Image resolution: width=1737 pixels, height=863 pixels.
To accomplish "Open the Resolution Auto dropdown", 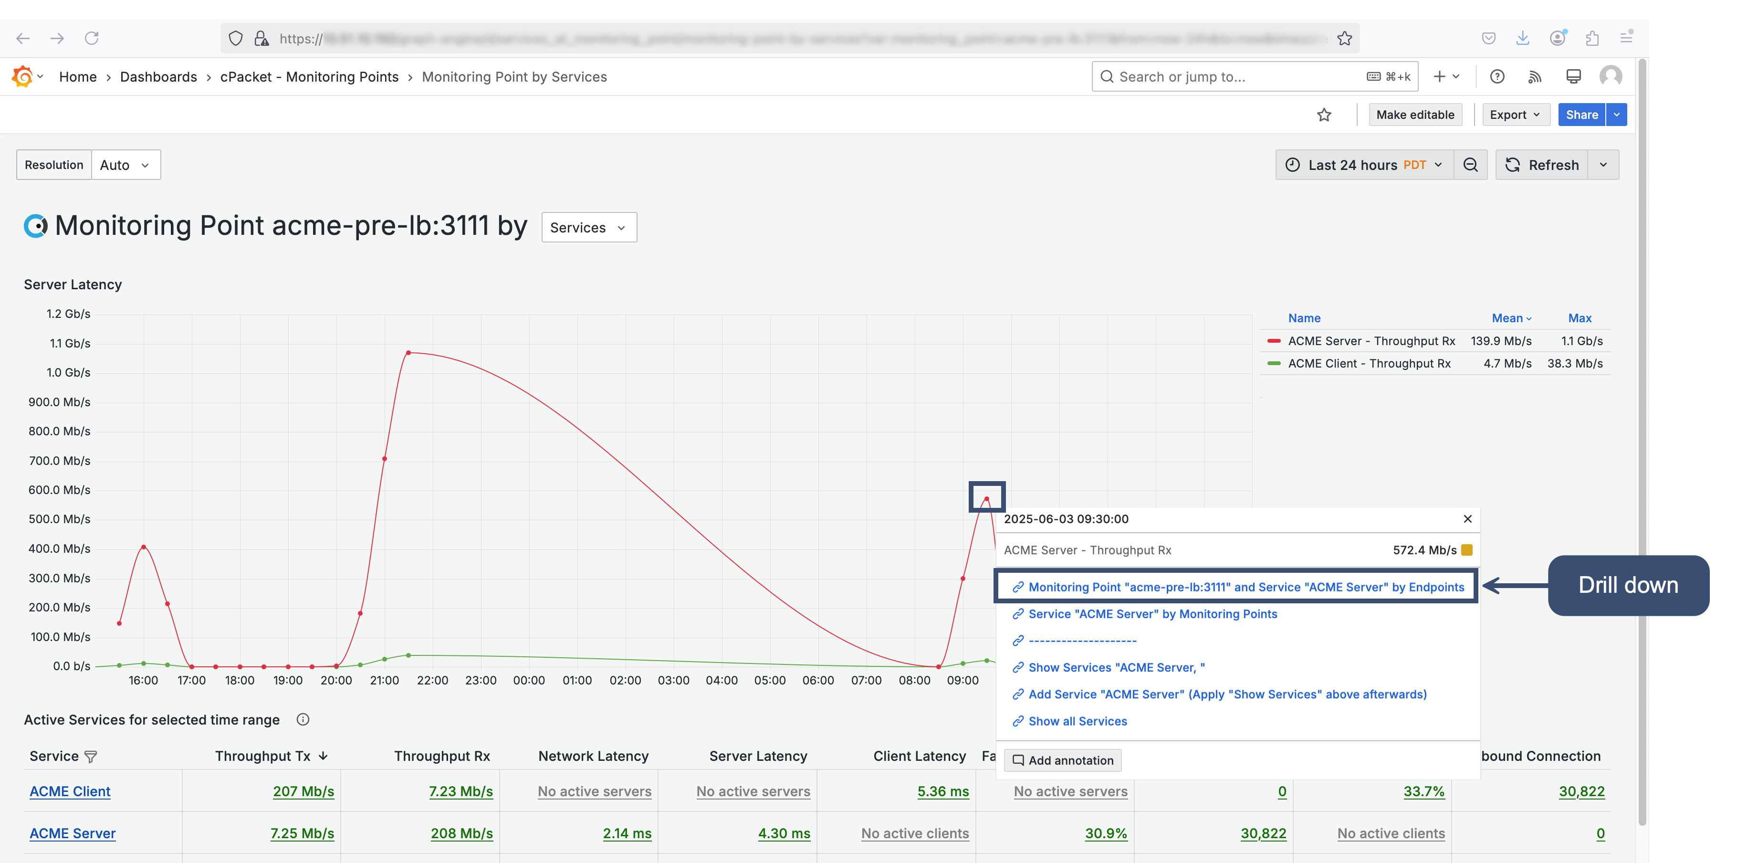I will pyautogui.click(x=126, y=165).
